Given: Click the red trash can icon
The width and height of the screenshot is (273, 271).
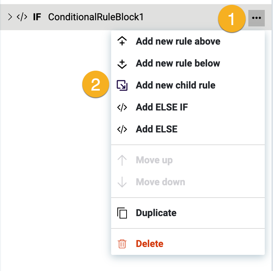Looking at the screenshot, I should pos(122,244).
